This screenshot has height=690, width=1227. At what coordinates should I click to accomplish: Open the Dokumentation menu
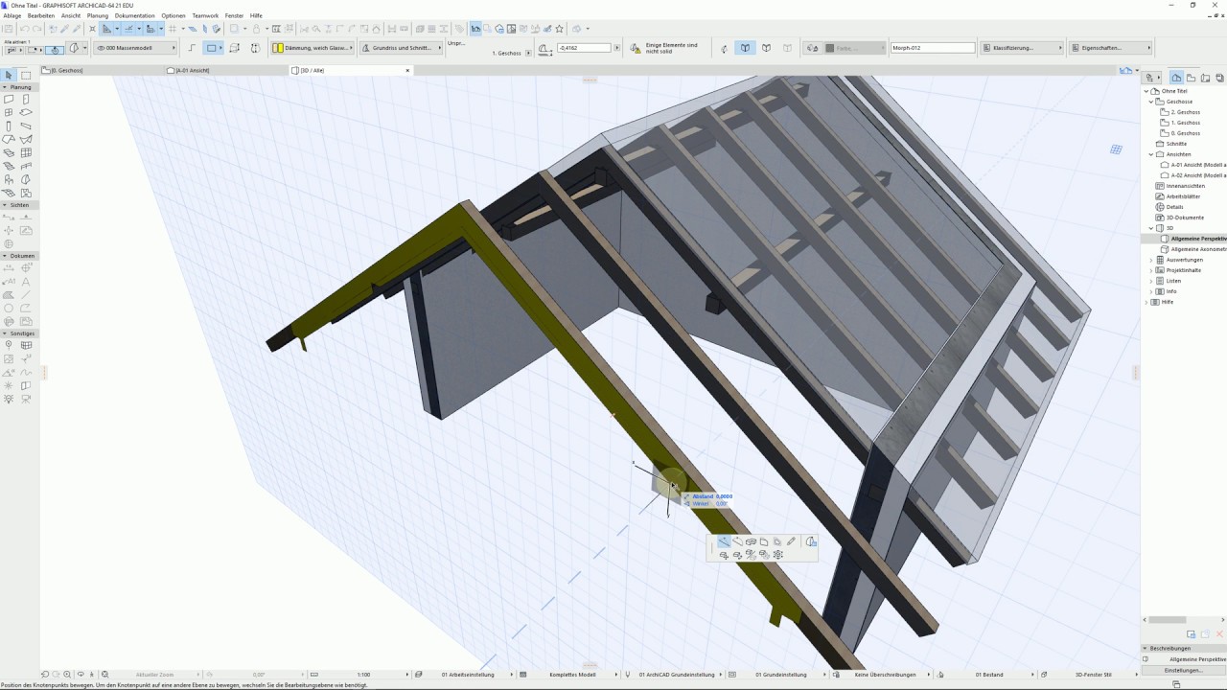[134, 15]
